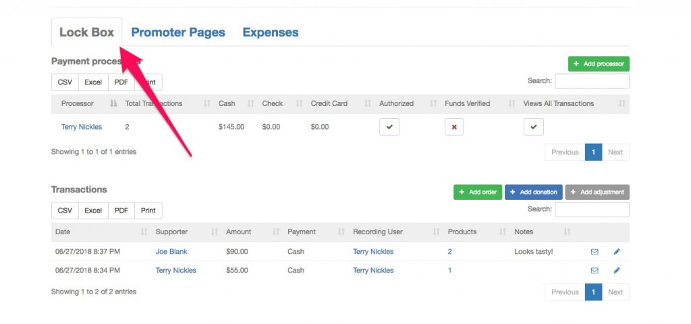The height and width of the screenshot is (324, 691).
Task: Focus the Transactions search field
Action: 592,210
